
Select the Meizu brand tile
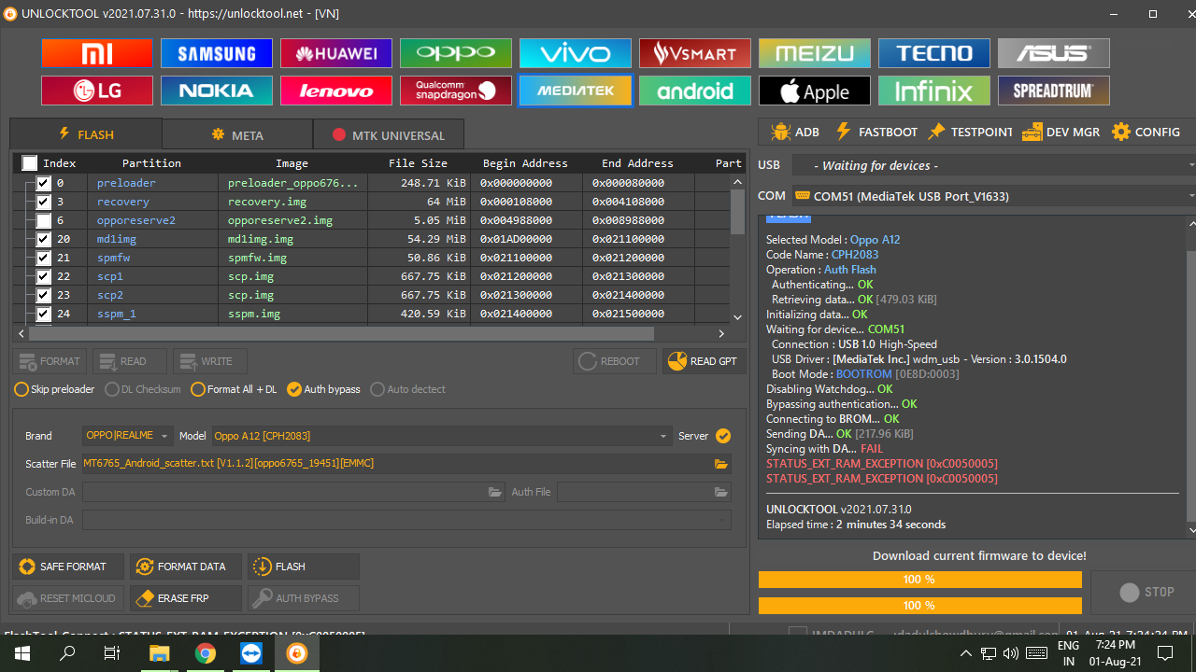815,53
